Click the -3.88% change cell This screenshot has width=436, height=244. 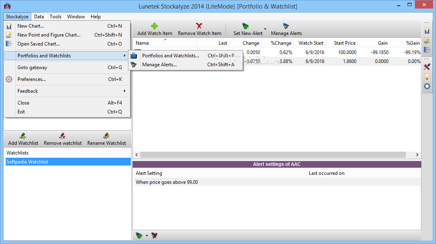pos(285,61)
